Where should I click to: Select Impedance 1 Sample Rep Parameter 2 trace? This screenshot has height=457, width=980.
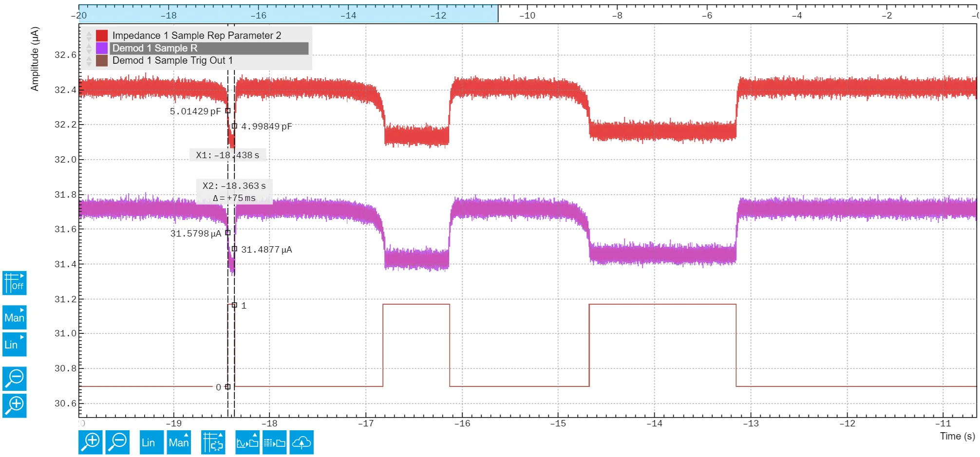coord(197,36)
